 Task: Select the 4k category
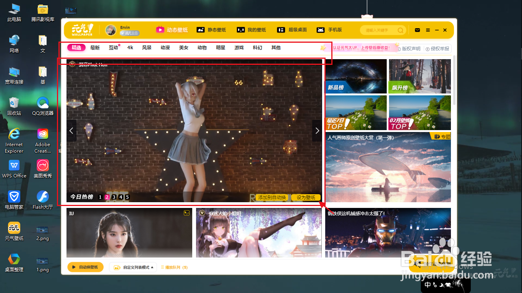click(x=130, y=48)
